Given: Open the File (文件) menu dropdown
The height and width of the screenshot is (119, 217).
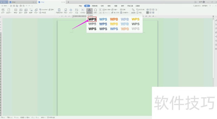Looking at the screenshot, I should click(5, 6).
